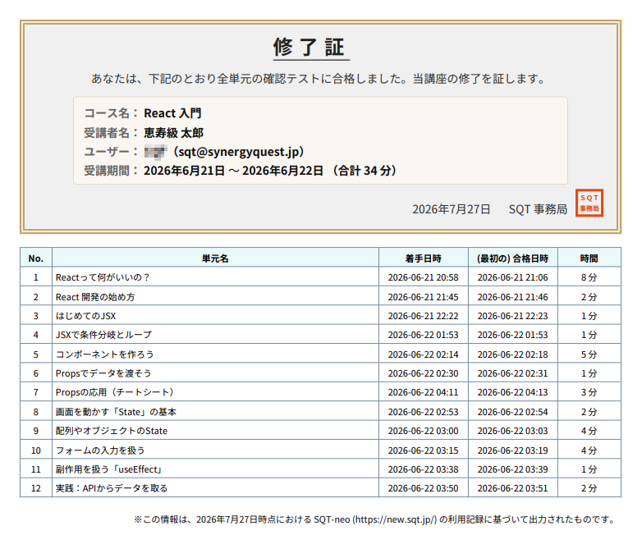Click the '(最初の) 合格日時' column header
This screenshot has height=535, width=642.
coord(512,258)
